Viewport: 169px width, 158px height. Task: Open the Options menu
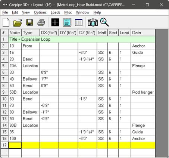click(x=40, y=12)
